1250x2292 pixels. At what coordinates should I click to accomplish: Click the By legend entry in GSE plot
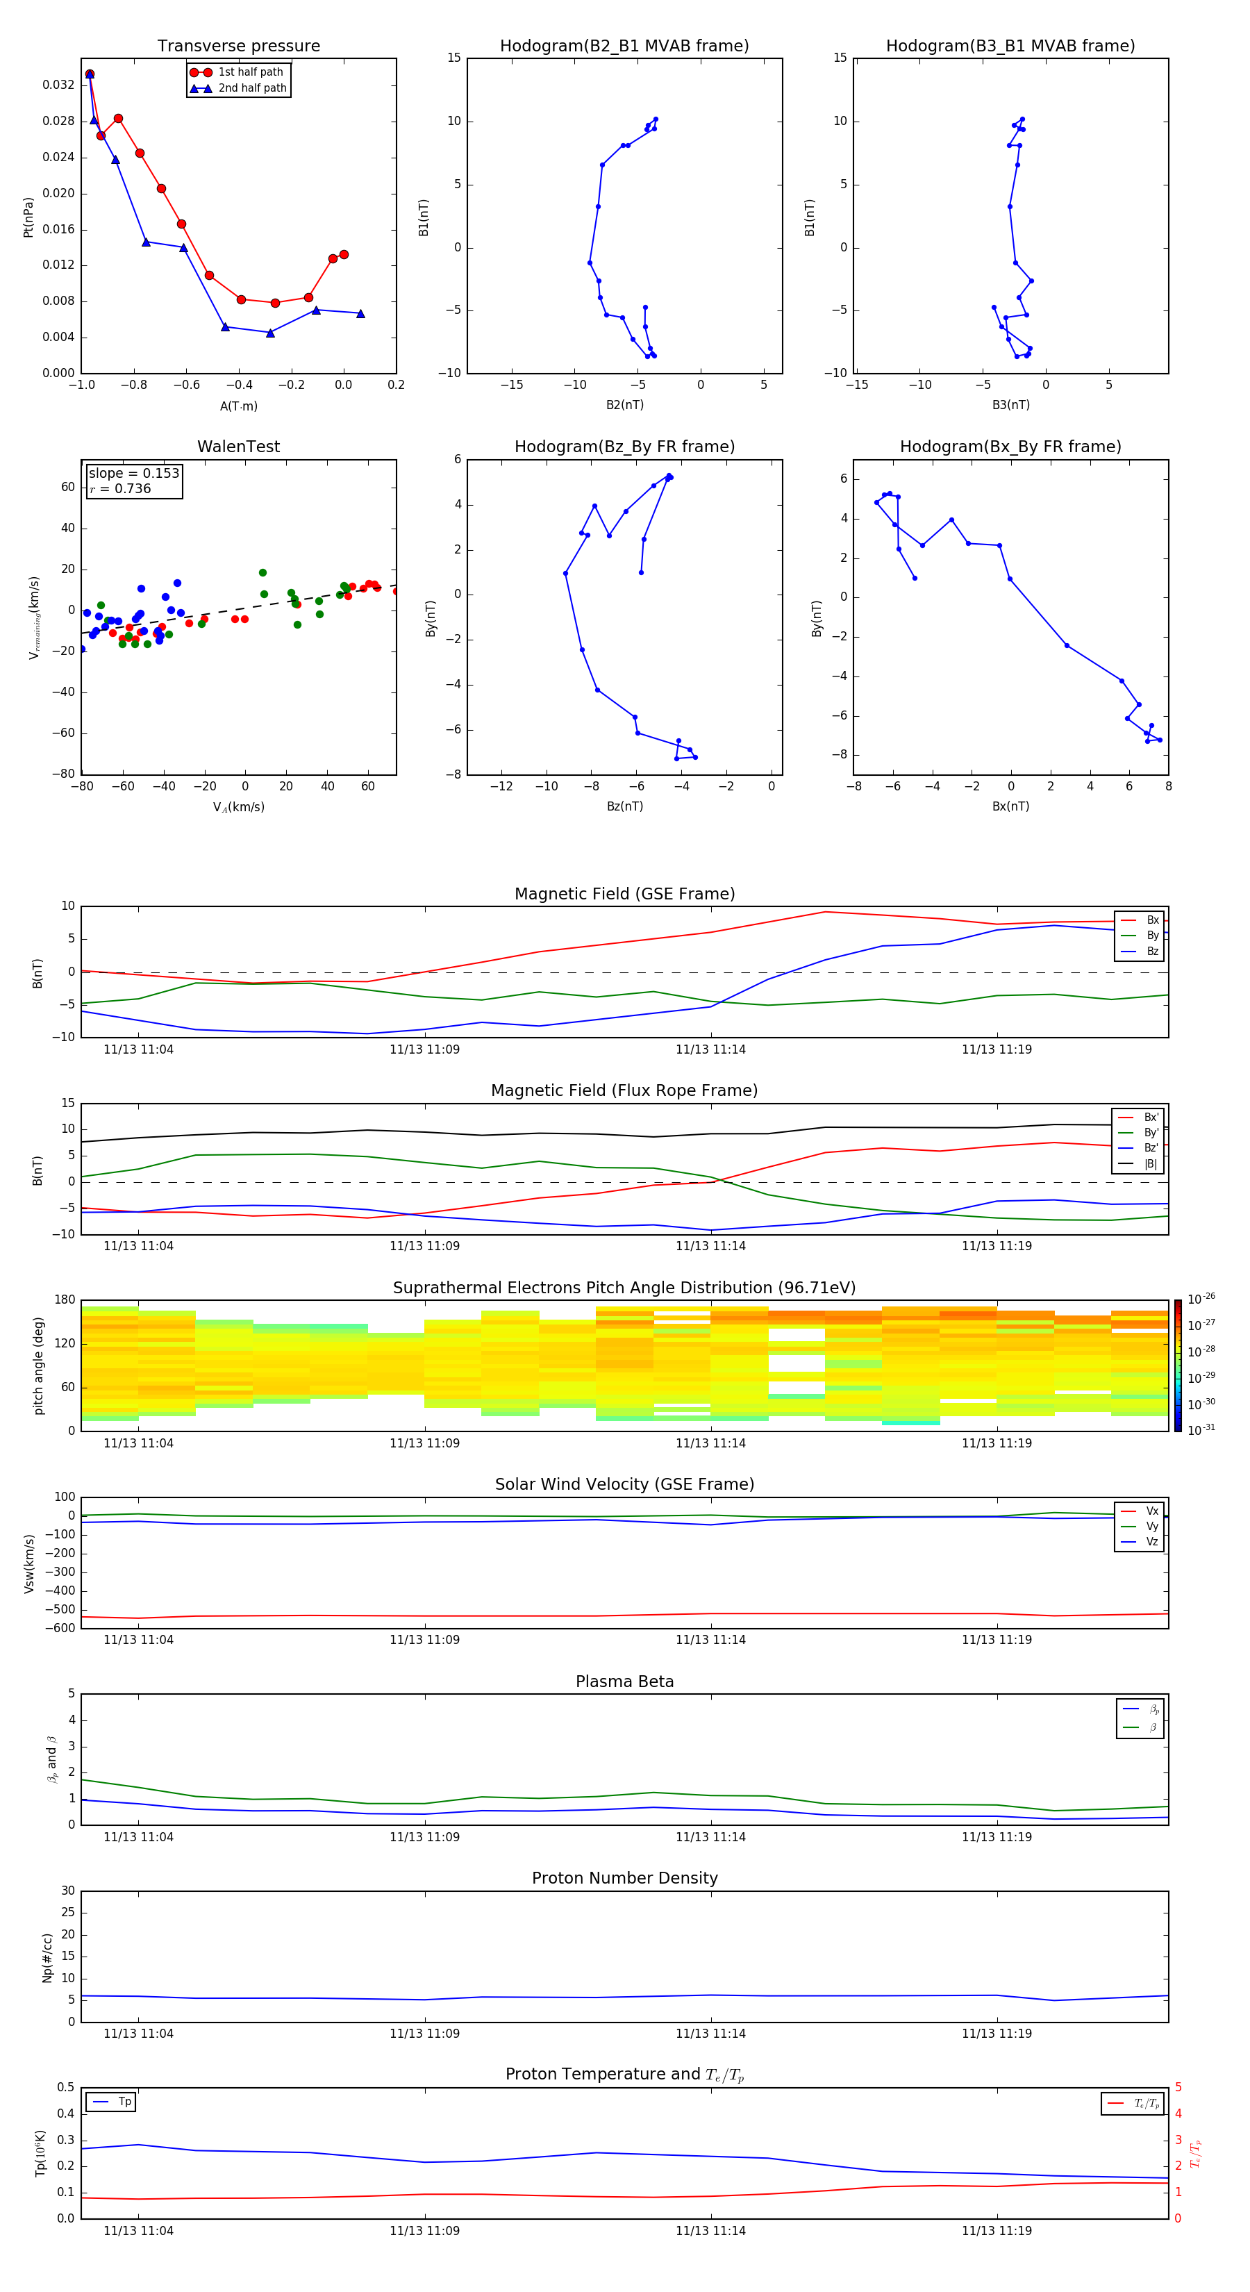click(1140, 935)
